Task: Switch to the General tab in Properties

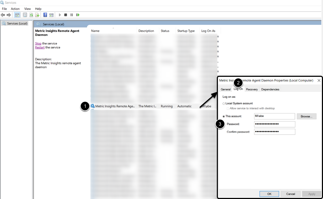Action: tap(226, 89)
